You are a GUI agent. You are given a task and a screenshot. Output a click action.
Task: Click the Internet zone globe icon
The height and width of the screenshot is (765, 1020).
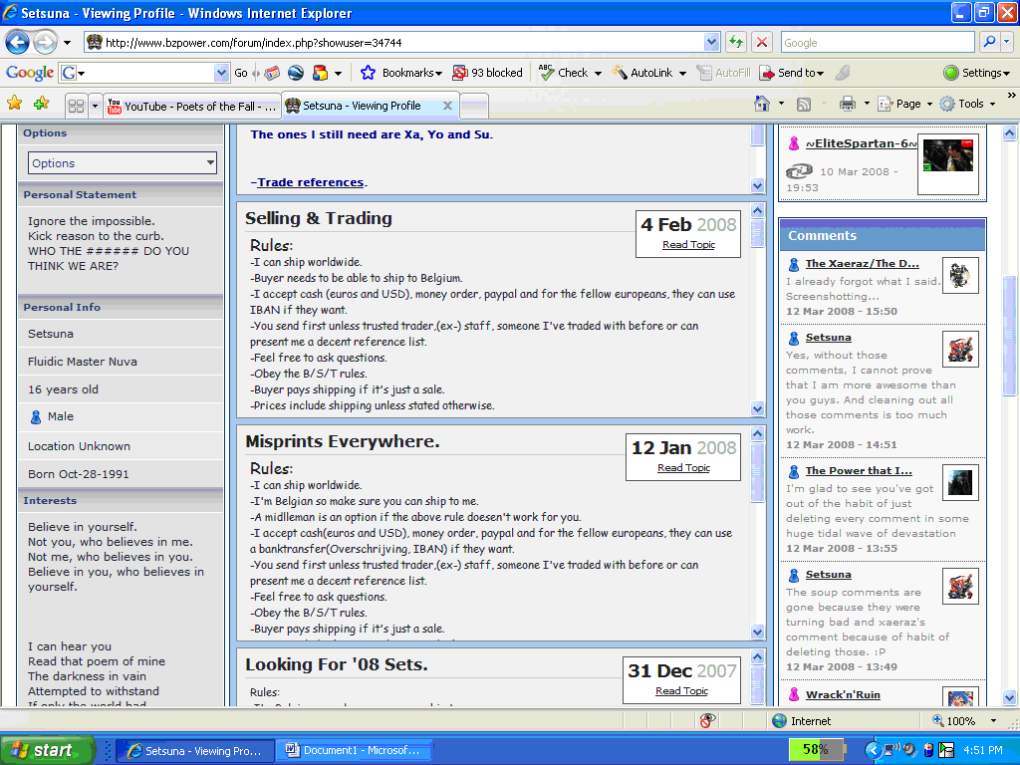click(779, 721)
